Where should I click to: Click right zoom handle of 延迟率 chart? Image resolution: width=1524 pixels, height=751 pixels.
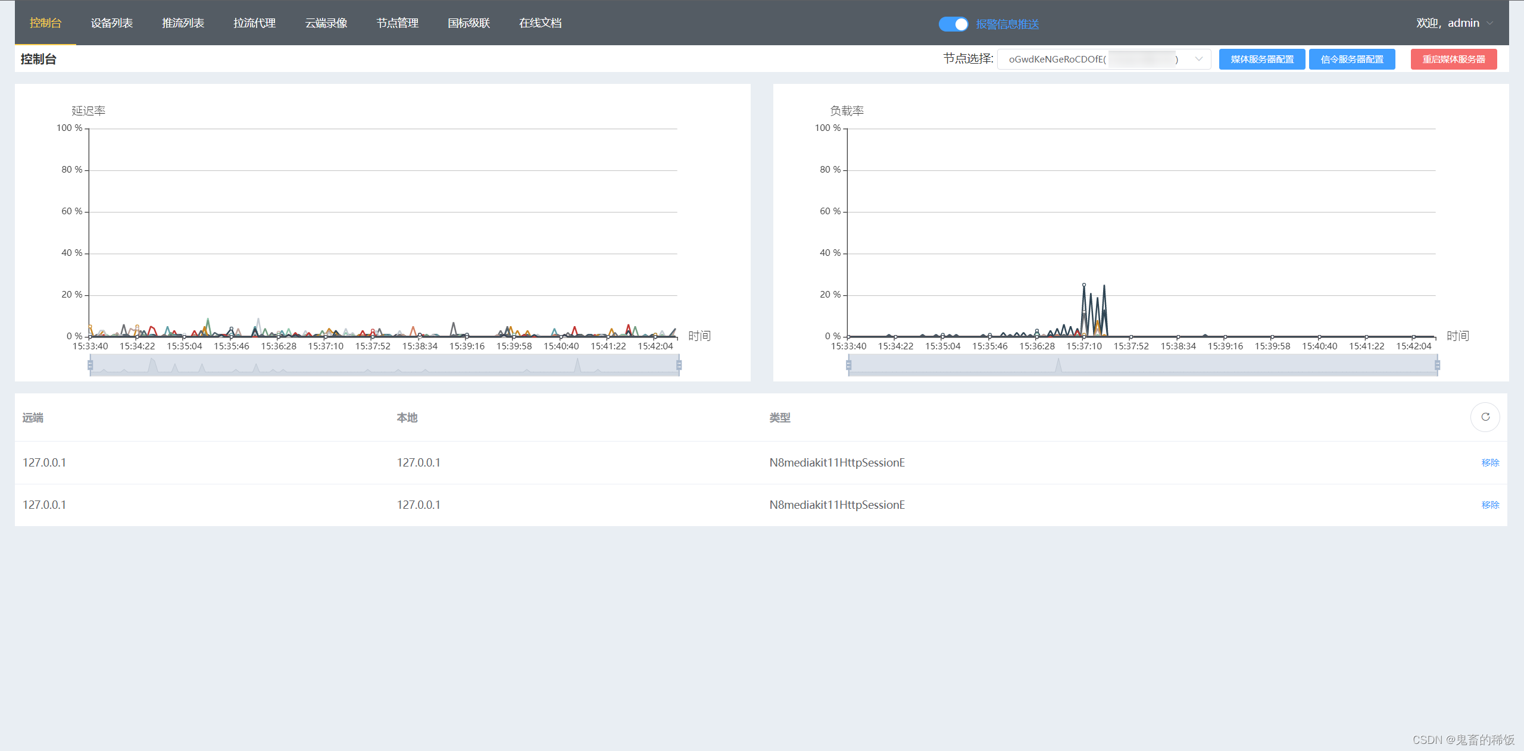click(x=679, y=365)
